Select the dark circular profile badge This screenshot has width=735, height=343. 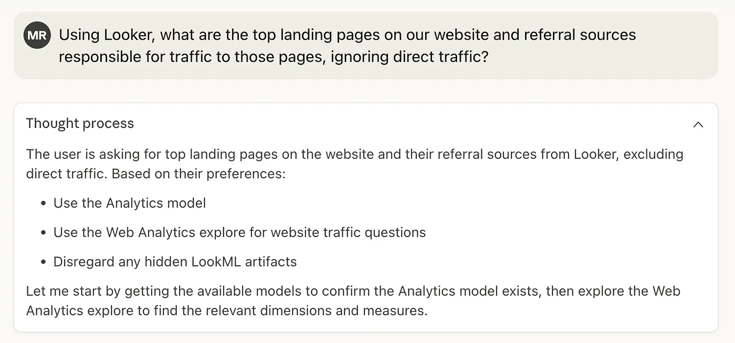[37, 35]
